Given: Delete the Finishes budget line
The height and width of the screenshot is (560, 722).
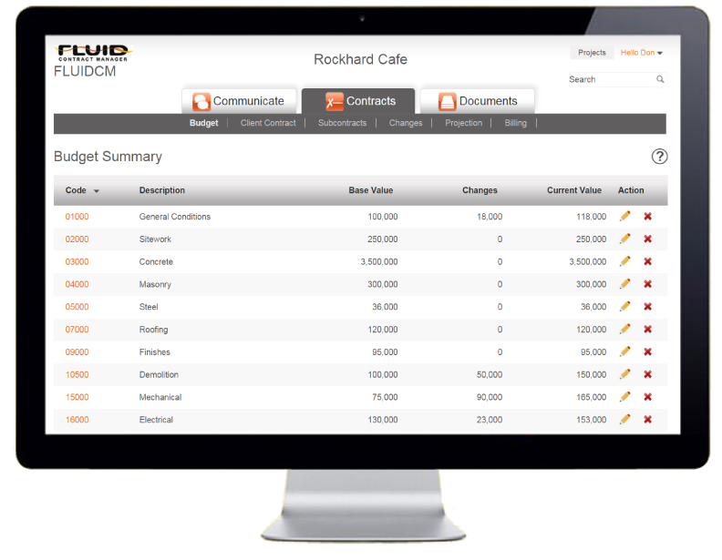Looking at the screenshot, I should (647, 351).
